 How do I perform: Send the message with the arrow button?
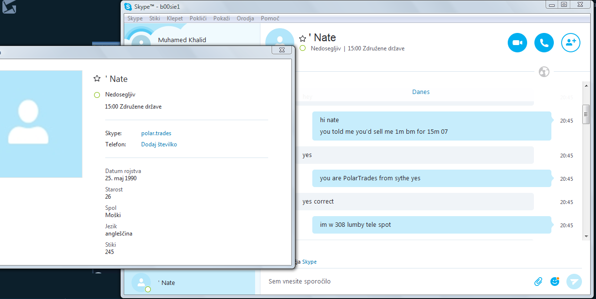click(x=574, y=282)
